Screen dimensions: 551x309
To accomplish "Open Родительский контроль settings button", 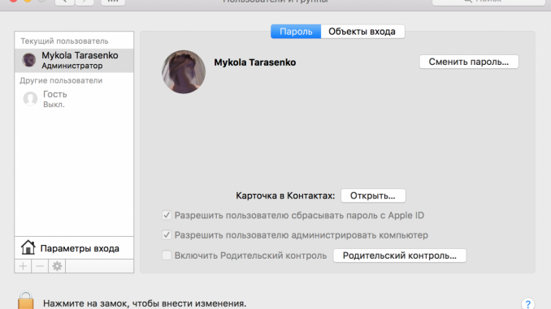I will [x=400, y=255].
